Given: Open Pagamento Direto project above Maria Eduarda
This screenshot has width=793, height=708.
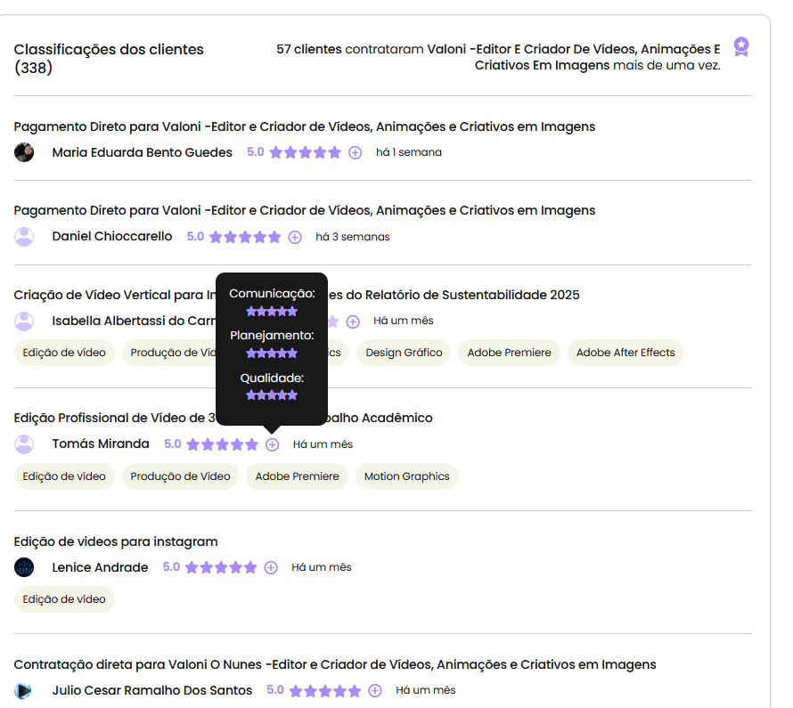Looking at the screenshot, I should click(305, 126).
